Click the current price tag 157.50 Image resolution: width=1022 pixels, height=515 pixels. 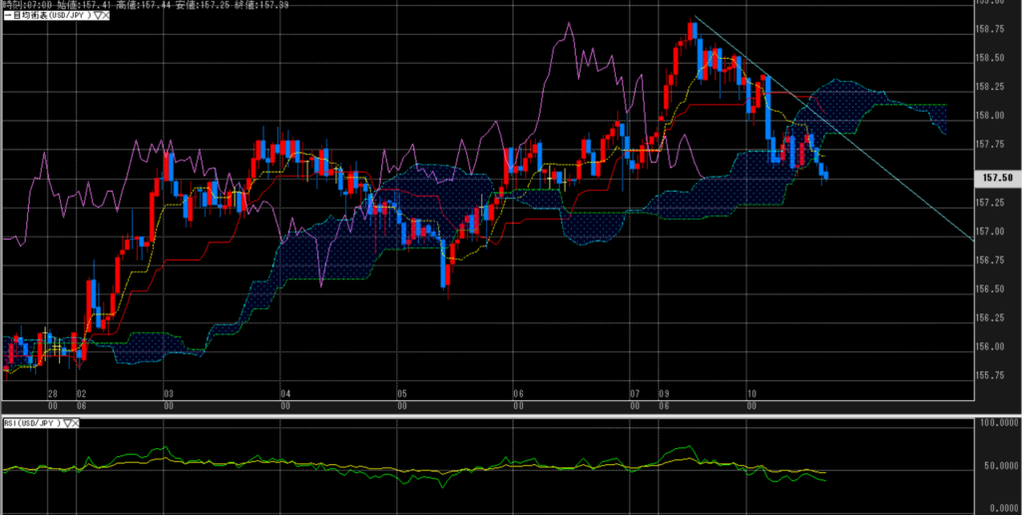999,177
